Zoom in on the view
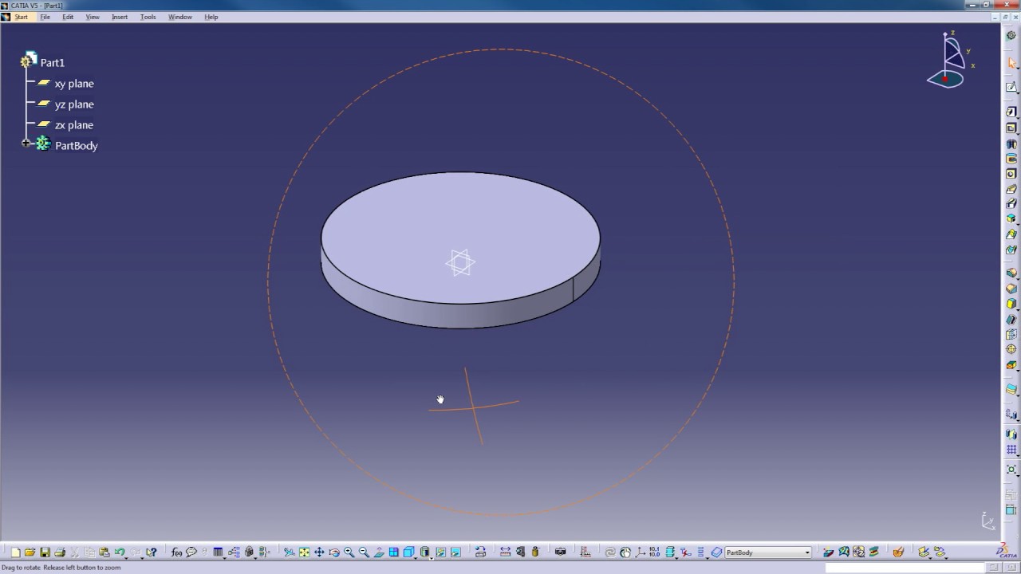Image resolution: width=1021 pixels, height=574 pixels. [x=349, y=552]
